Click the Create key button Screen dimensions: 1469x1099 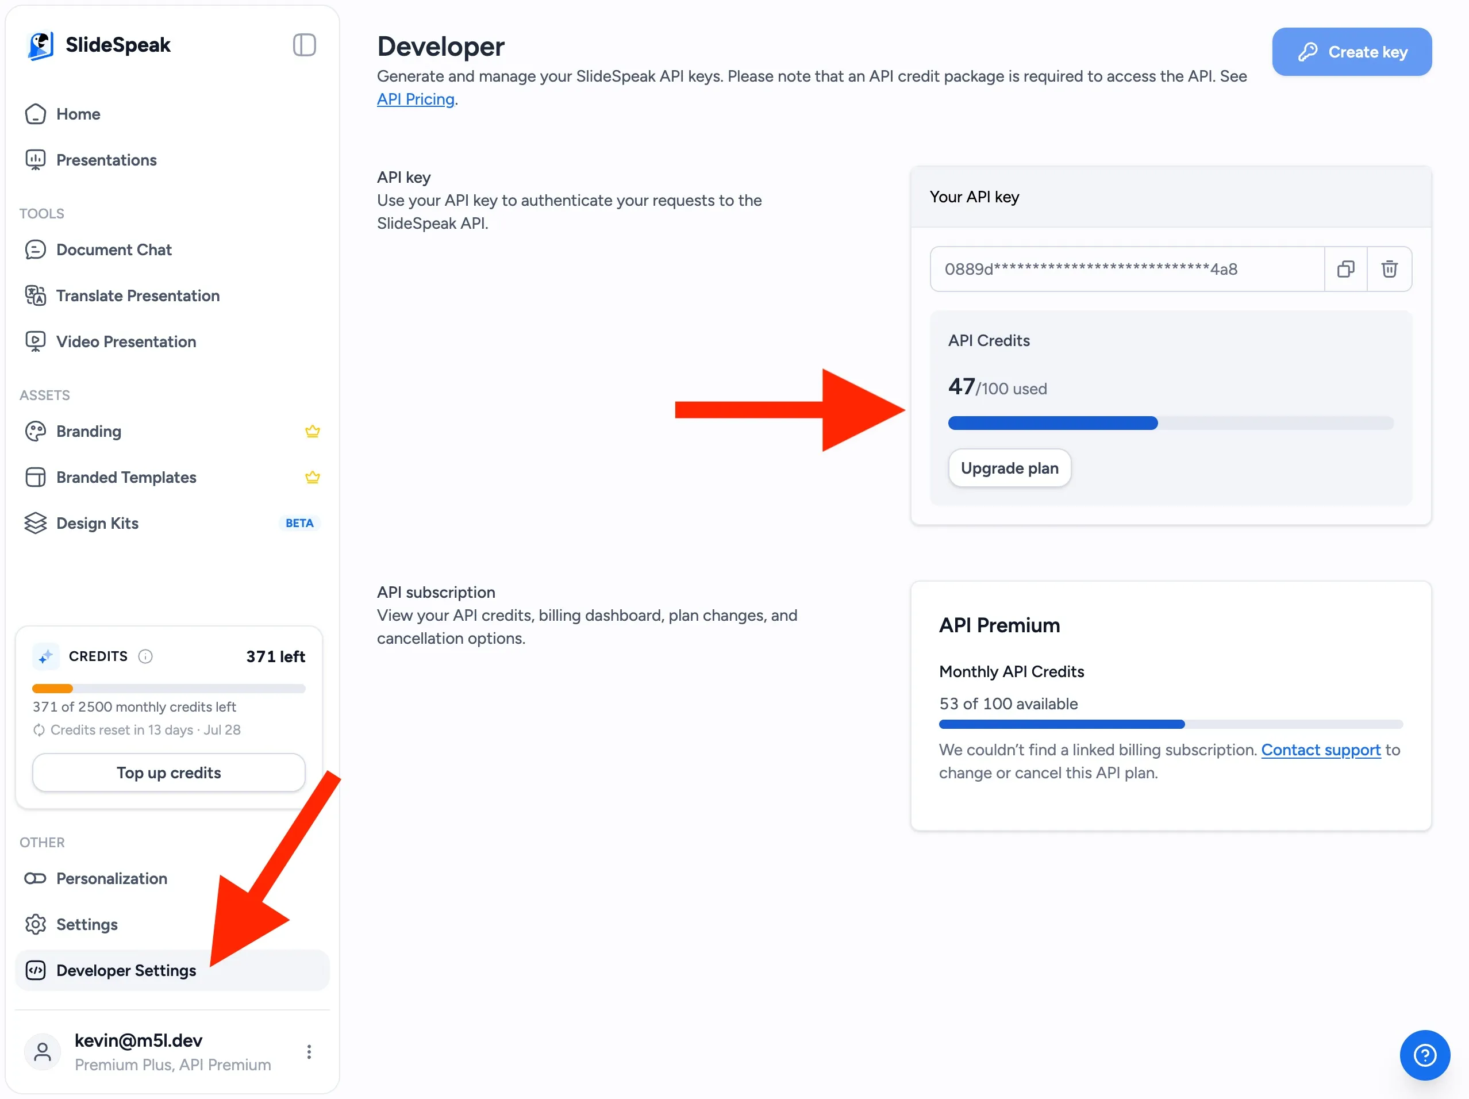[1351, 52]
